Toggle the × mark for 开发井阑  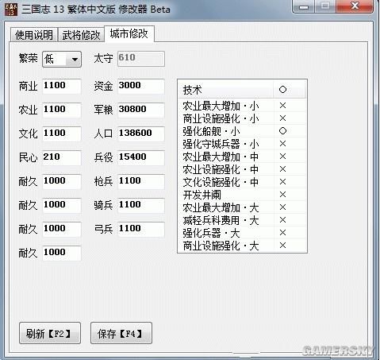(x=282, y=195)
